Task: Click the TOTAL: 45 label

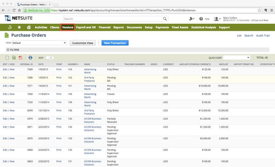Action: [x=262, y=58]
